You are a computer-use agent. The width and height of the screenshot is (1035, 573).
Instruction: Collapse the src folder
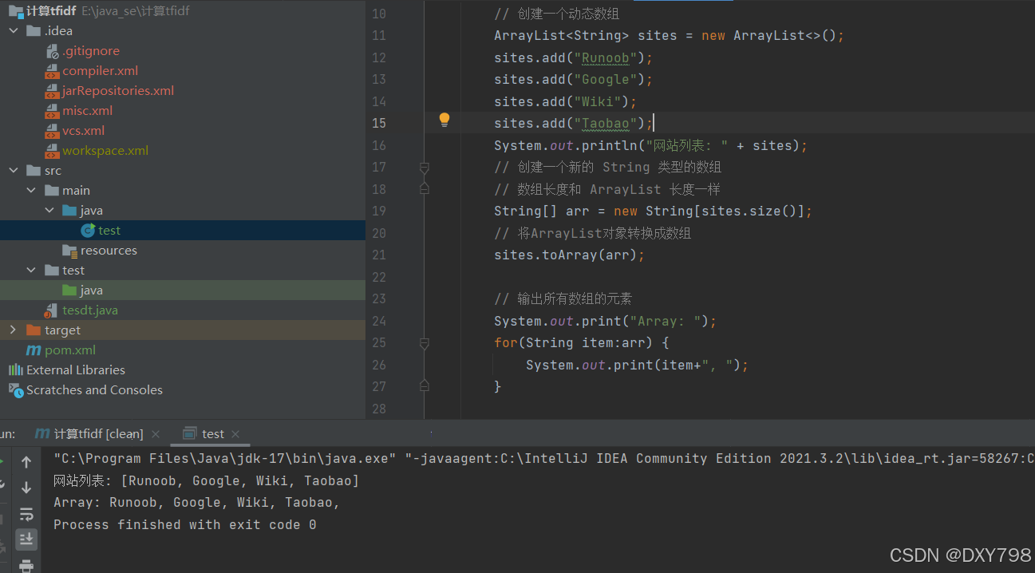(x=12, y=170)
